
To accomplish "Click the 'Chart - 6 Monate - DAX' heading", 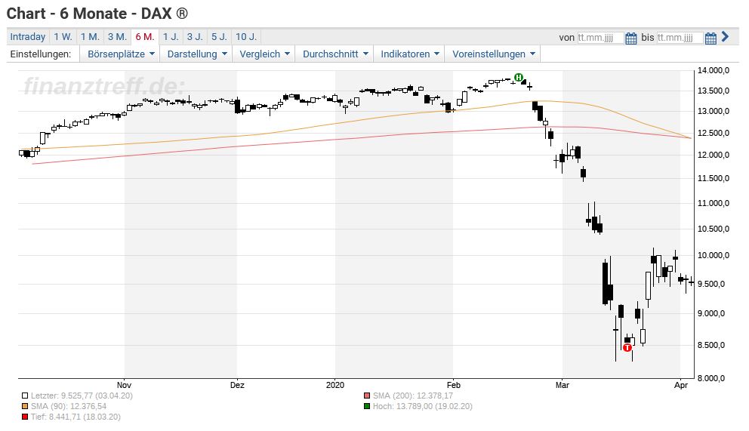I will (97, 14).
